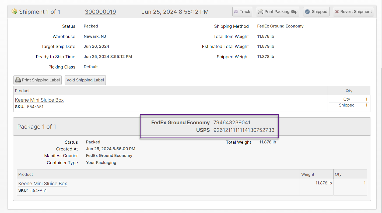Click the X icon on Revert Shipment
This screenshot has height=213, width=382.
click(337, 12)
